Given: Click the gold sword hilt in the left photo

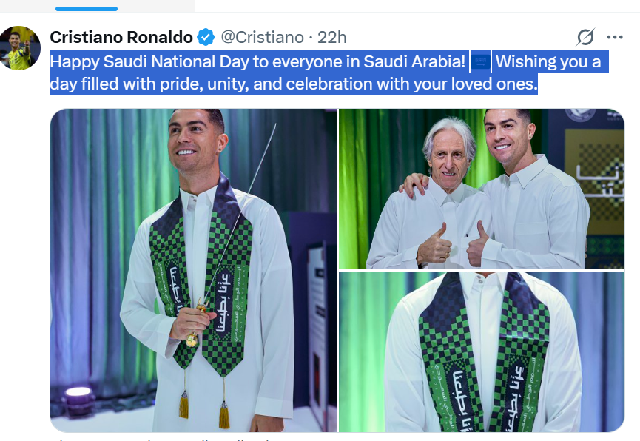Looking at the screenshot, I should pos(195,327).
